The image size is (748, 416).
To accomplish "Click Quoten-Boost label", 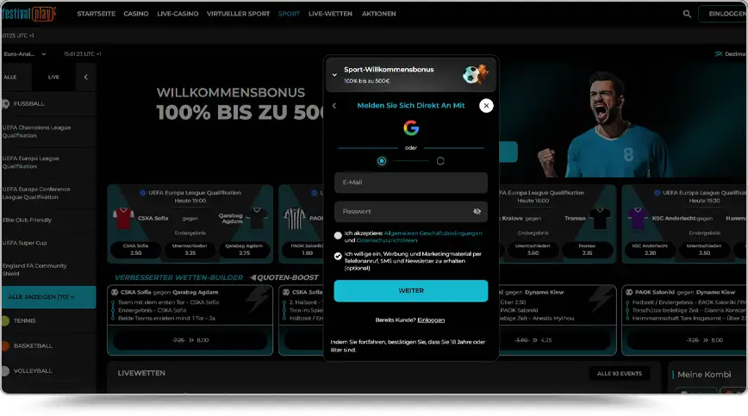I will 284,277.
